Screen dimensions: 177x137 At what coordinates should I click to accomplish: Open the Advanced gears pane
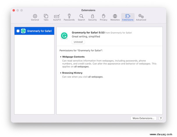[x=141, y=17]
